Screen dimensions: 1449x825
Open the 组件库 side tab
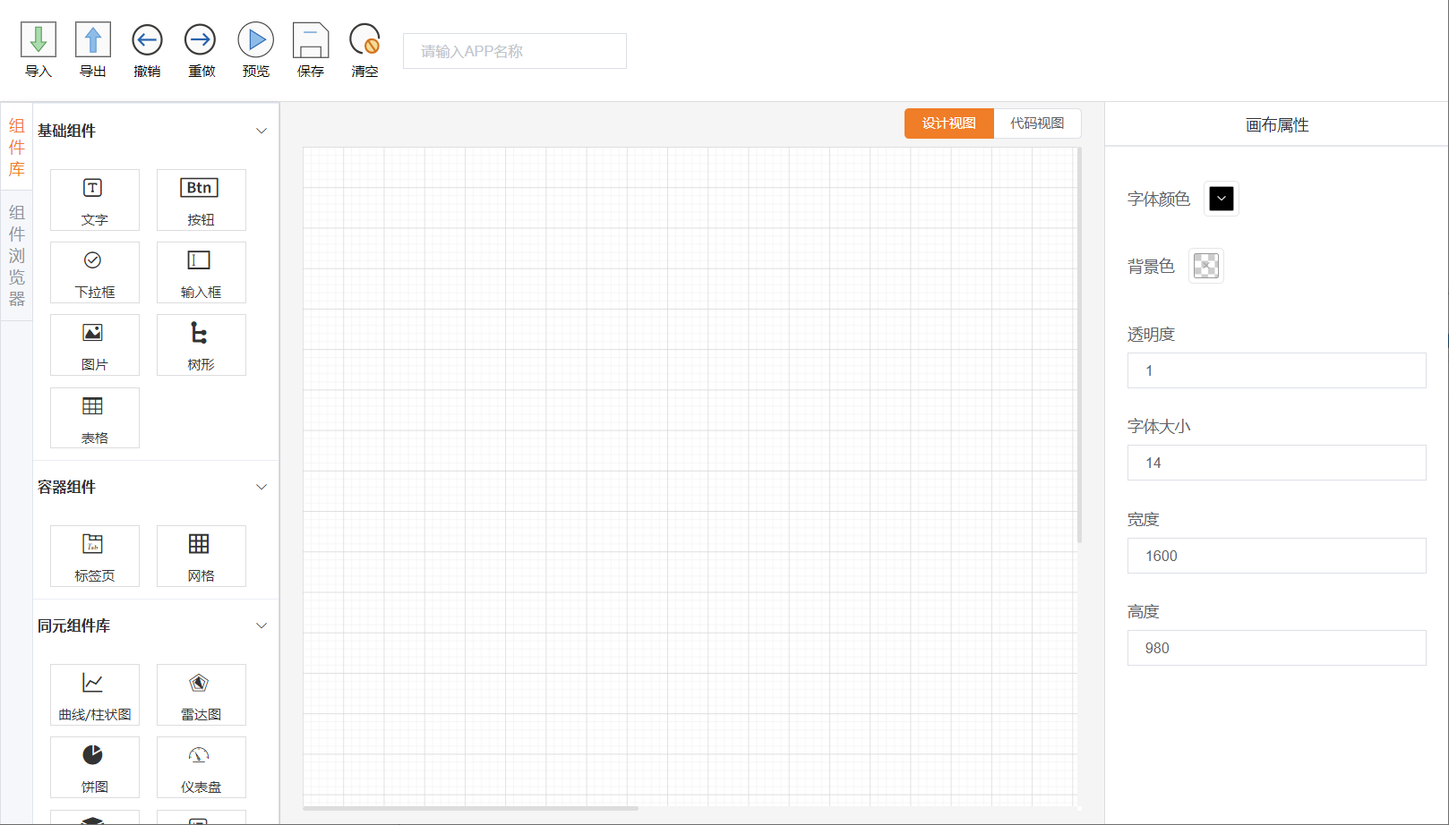tap(17, 148)
